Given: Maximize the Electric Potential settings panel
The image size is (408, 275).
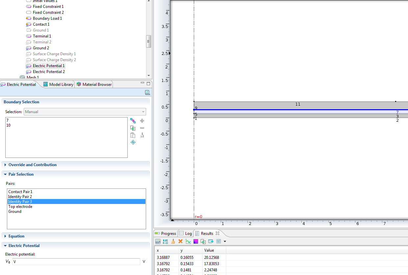Looking at the screenshot, I should tap(148, 84).
